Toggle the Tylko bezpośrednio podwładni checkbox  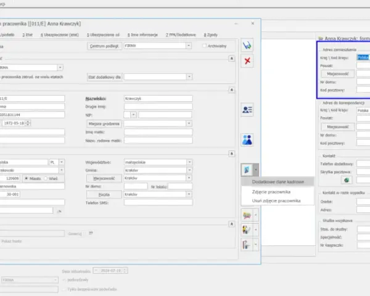coord(64,289)
